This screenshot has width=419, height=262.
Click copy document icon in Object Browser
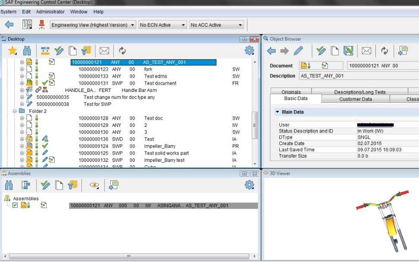coord(335,51)
